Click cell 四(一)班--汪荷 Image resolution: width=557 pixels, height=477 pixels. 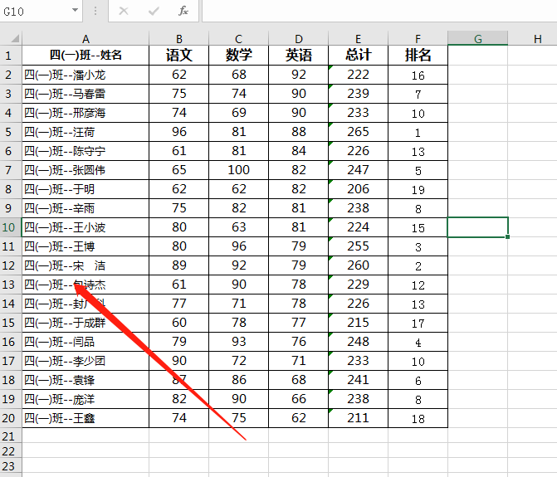(86, 132)
